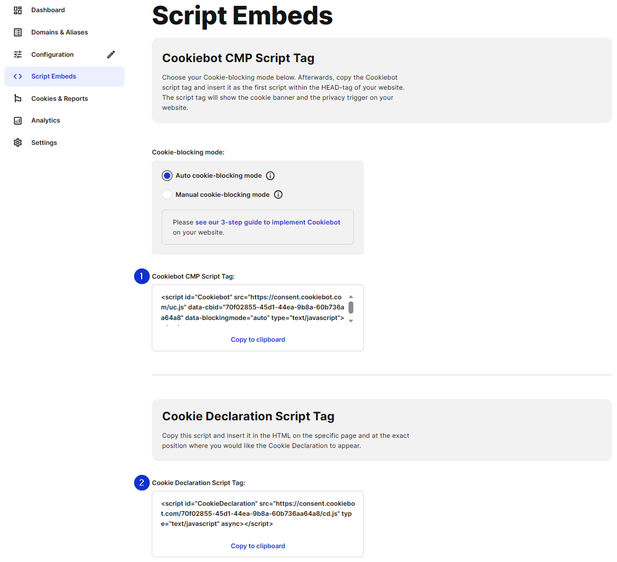Click the blue step 1 badge

(141, 276)
